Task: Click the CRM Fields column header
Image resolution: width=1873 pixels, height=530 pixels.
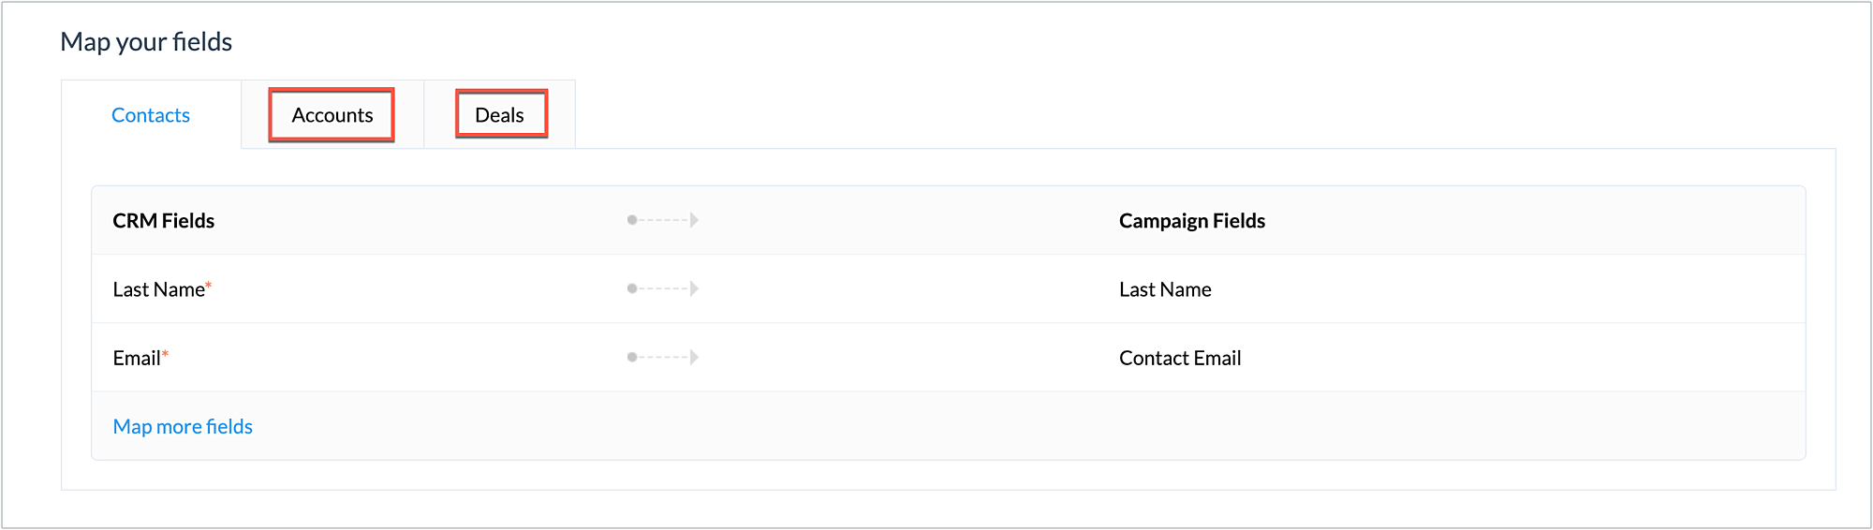Action: pyautogui.click(x=164, y=221)
